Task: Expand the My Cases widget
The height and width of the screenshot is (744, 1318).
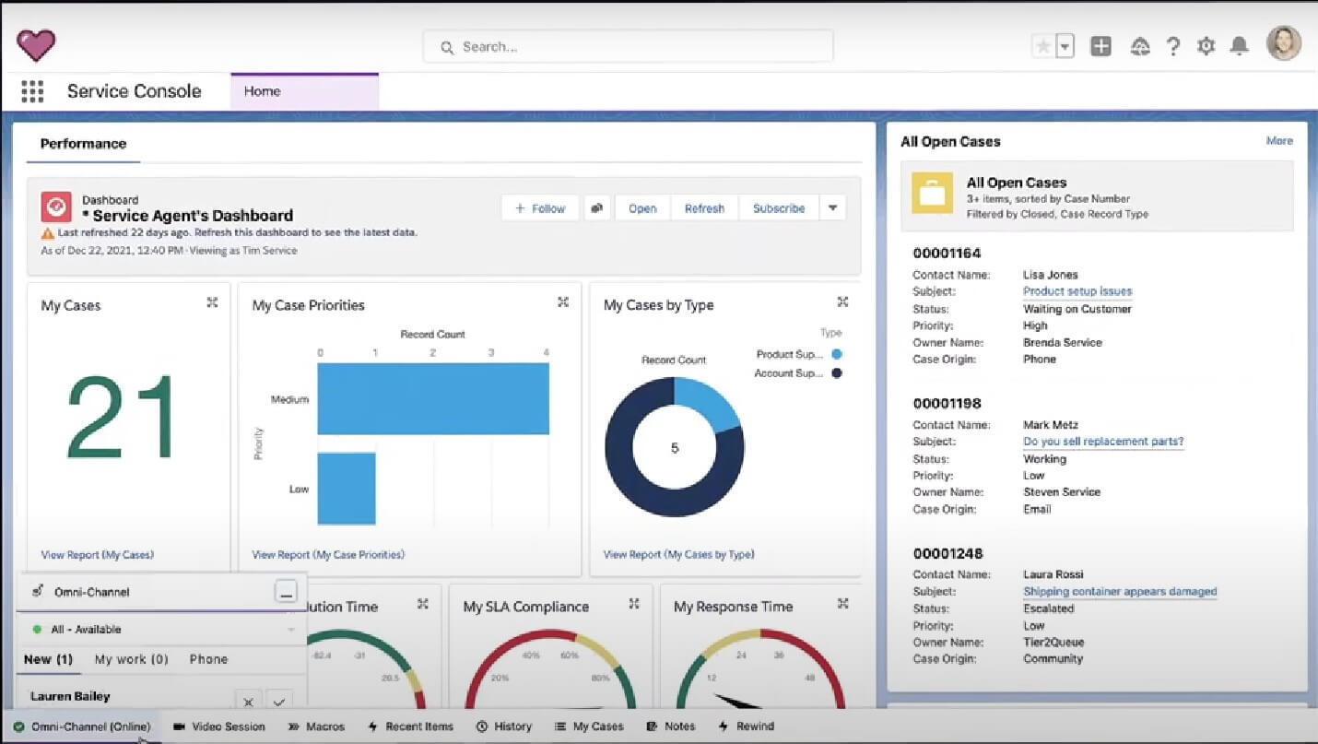Action: [x=212, y=301]
